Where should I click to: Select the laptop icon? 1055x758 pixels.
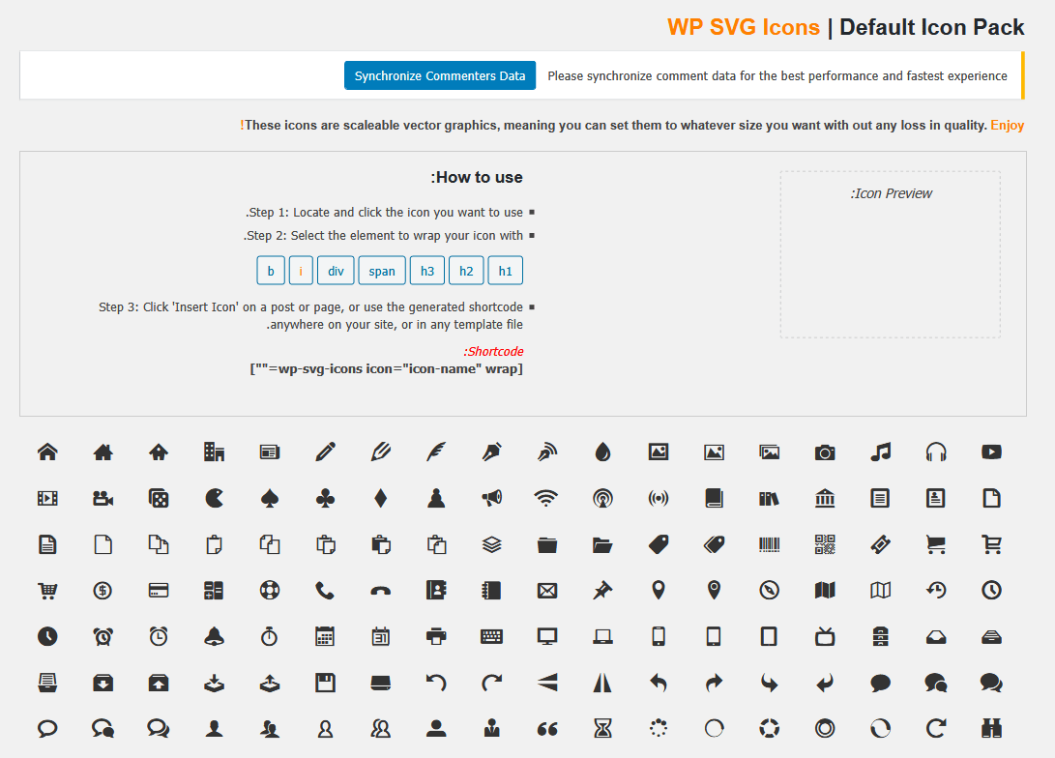(602, 636)
